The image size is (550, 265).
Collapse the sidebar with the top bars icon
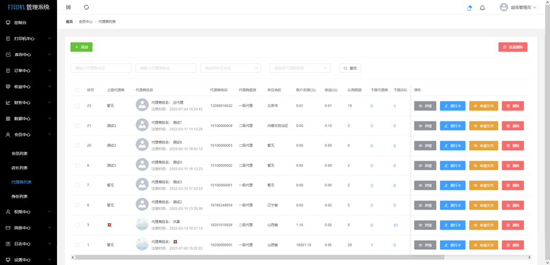tap(68, 8)
